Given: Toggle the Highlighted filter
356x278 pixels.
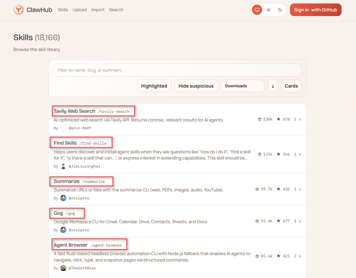Looking at the screenshot, I should pos(154,86).
